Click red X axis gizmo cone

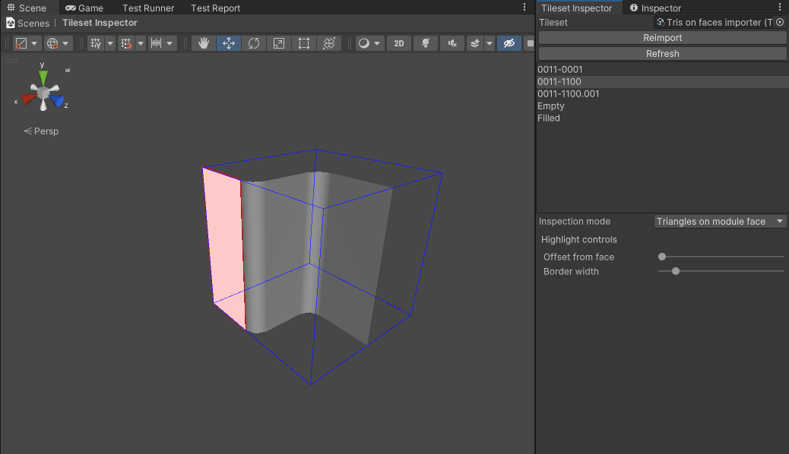[x=28, y=99]
